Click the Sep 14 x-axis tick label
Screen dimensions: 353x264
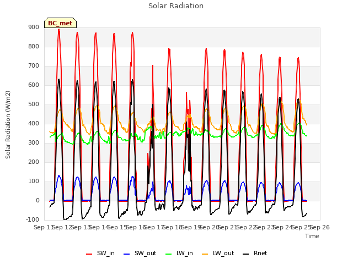click(x=99, y=228)
